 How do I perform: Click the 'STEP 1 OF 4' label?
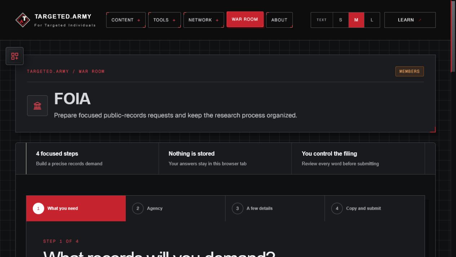click(61, 241)
